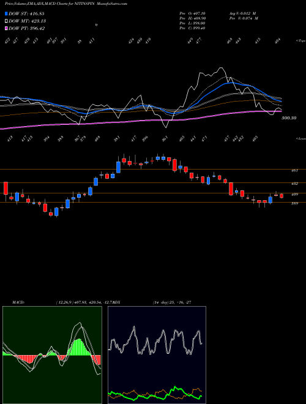Click the 432 price level label
Viewport: 306px width, 404px height.
click(294, 184)
